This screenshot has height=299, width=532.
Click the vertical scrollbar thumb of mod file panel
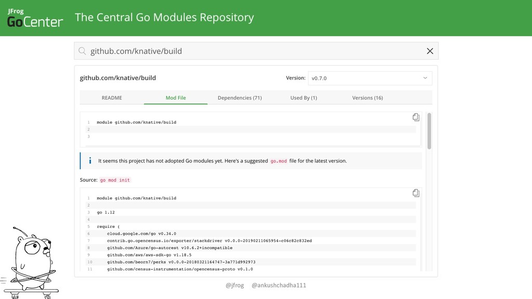(429, 131)
